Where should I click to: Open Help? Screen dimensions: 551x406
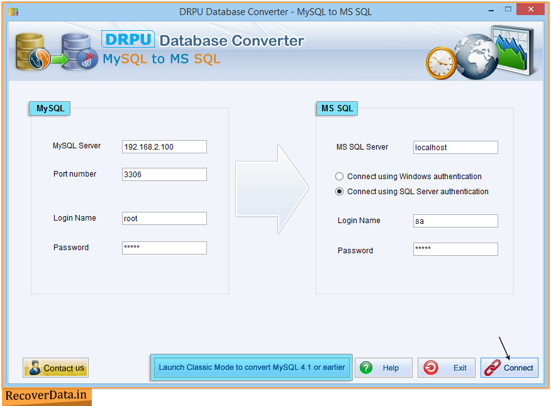(384, 368)
